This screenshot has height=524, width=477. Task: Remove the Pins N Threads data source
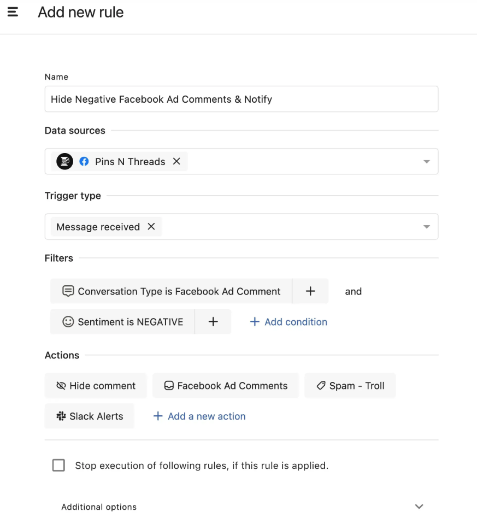coord(176,161)
